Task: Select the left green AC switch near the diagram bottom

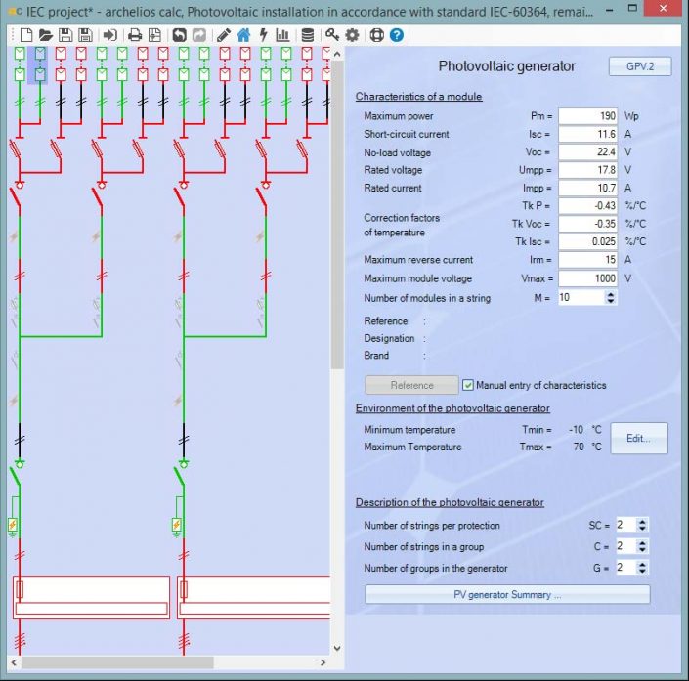Action: 15,476
